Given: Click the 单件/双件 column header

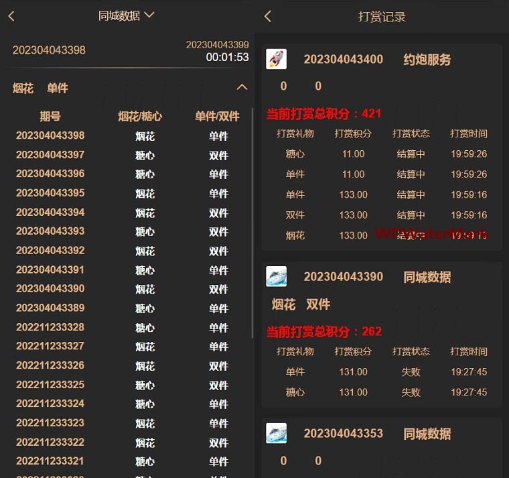Looking at the screenshot, I should click(217, 116).
